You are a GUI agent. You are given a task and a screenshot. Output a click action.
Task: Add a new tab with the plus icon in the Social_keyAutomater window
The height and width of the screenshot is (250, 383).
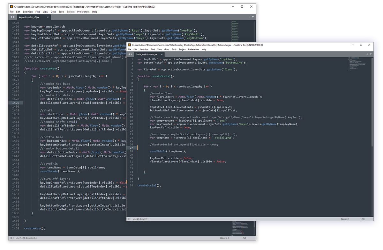(x=367, y=54)
